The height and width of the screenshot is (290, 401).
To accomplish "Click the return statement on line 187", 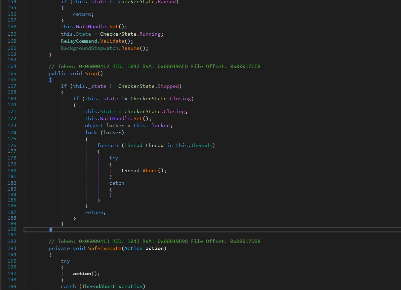I will point(94,212).
